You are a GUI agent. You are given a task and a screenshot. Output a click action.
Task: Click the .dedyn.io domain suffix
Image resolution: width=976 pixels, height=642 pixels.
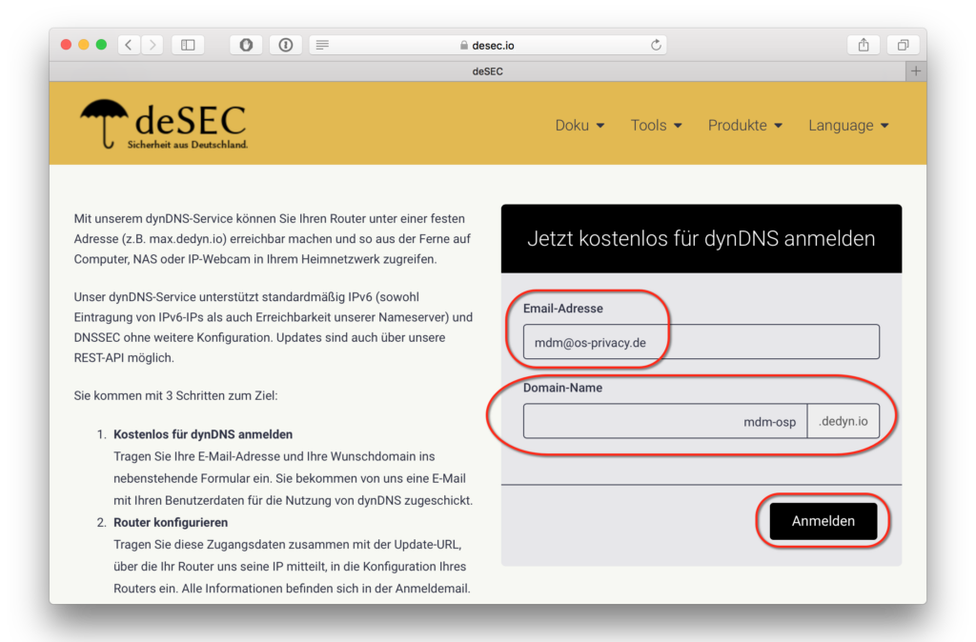[x=844, y=421]
